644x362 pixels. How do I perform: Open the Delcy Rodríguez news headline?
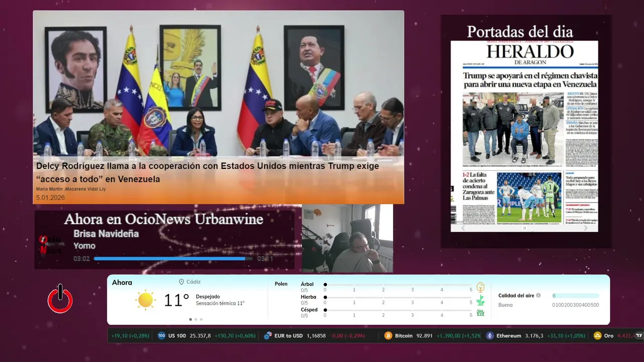(207, 172)
